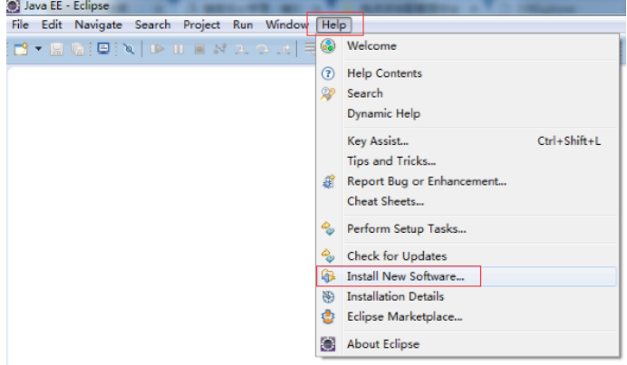Open the Help menu
This screenshot has width=627, height=365.
point(334,24)
